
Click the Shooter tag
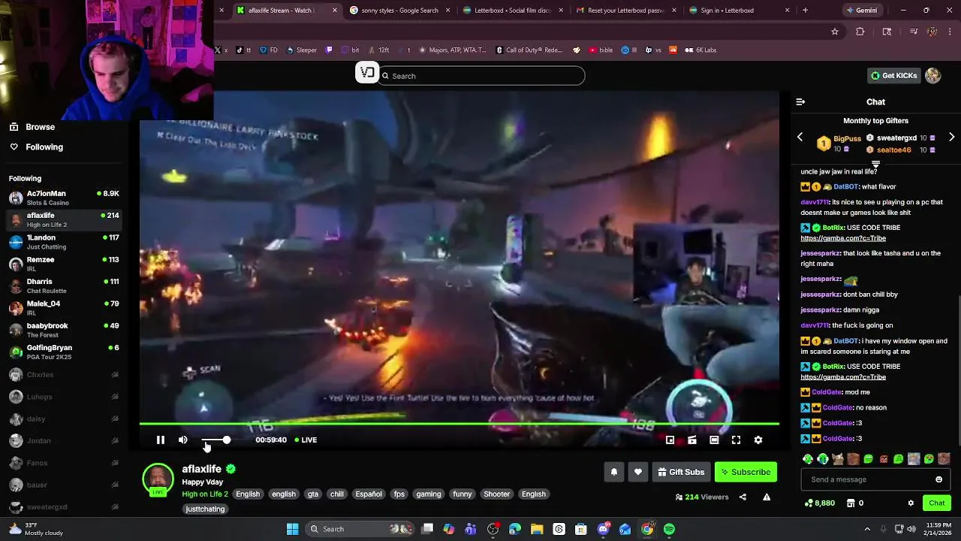click(496, 494)
